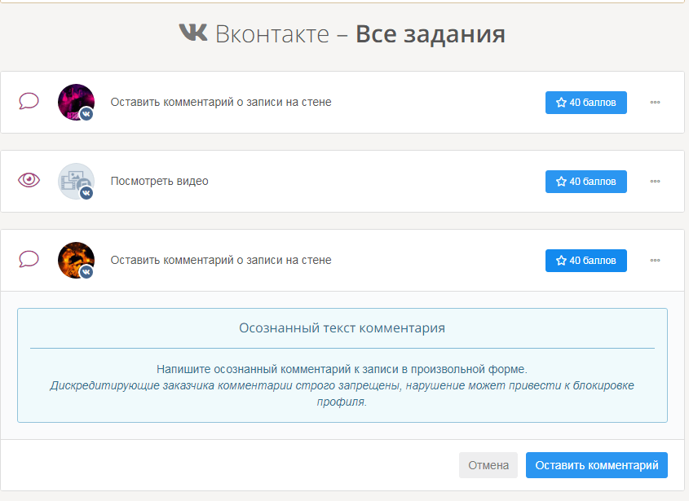Click the VK badge on the video placeholder image
Image resolution: width=689 pixels, height=501 pixels.
coord(86,193)
